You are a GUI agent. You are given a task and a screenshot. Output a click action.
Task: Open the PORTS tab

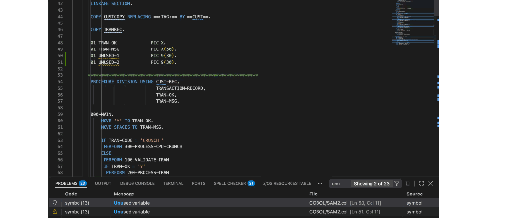tap(198, 184)
